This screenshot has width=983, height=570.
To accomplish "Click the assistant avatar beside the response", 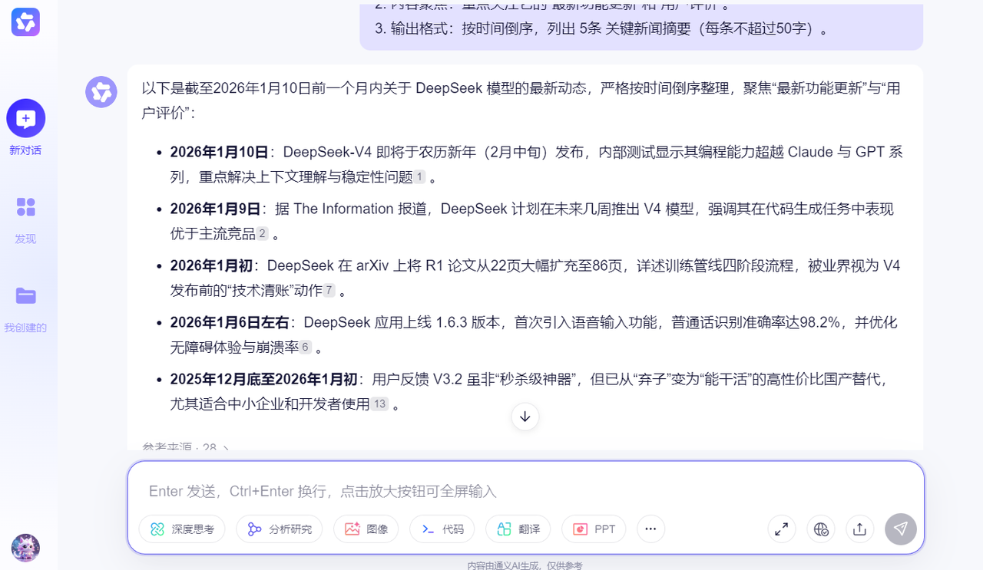I will (x=101, y=92).
